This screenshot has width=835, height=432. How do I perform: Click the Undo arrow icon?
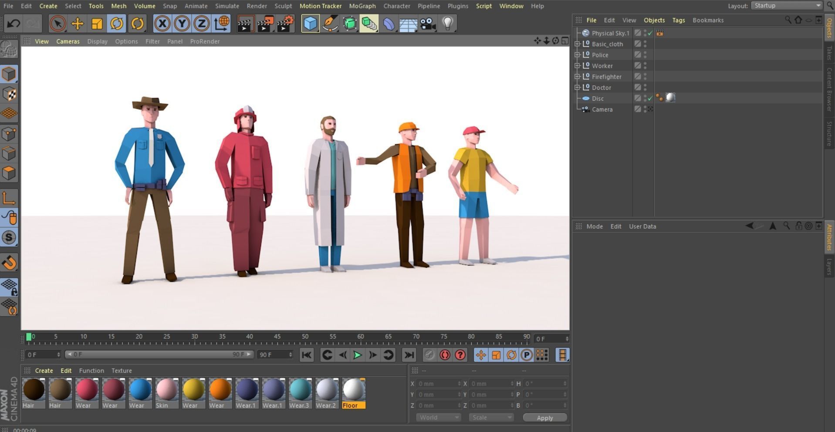pos(14,24)
